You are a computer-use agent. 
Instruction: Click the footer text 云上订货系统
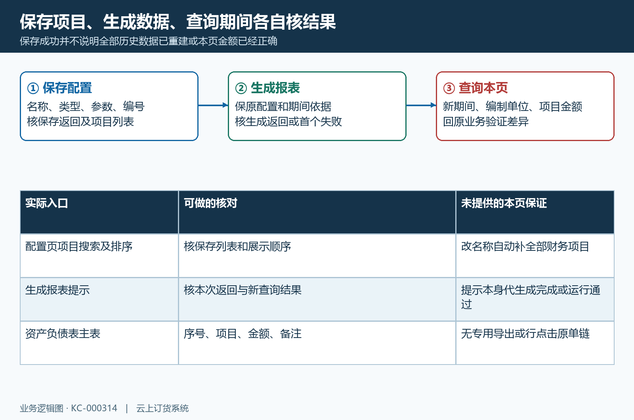(x=162, y=408)
